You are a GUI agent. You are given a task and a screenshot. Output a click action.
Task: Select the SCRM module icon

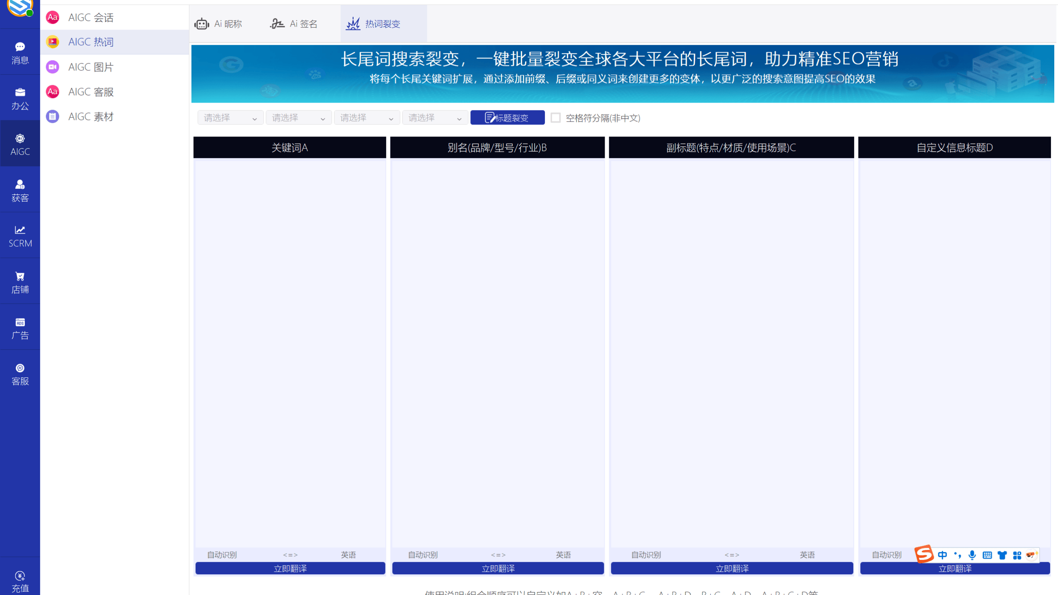coord(20,235)
